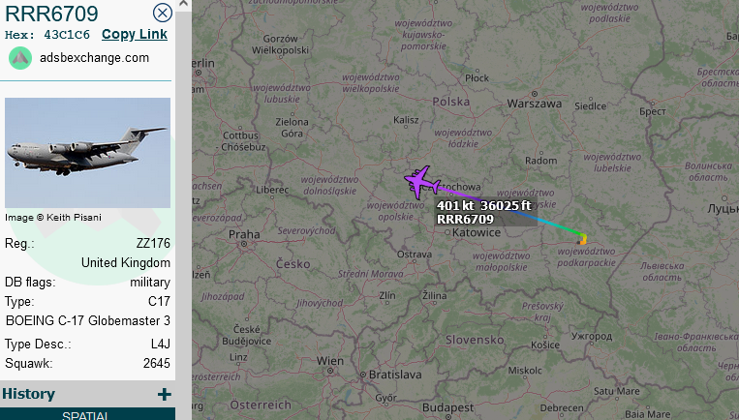
Task: Click the green-blue segment of flight trail
Action: pyautogui.click(x=556, y=225)
